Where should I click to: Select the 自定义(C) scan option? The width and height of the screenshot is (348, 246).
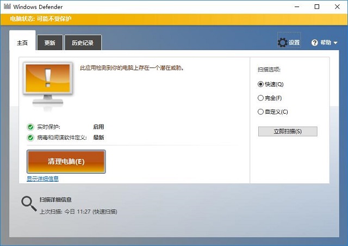260,112
